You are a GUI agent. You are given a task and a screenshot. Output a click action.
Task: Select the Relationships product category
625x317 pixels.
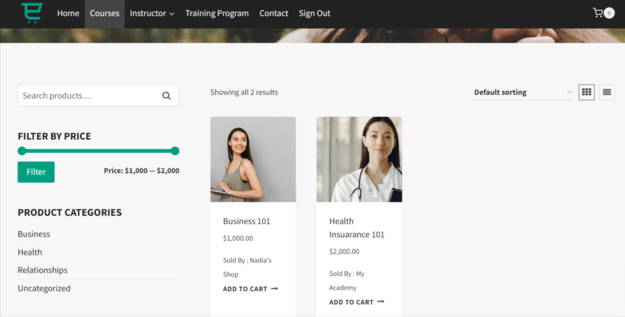point(43,270)
